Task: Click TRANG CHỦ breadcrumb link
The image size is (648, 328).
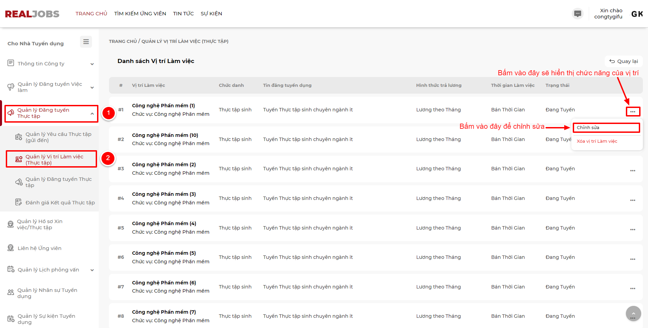Action: coord(123,41)
